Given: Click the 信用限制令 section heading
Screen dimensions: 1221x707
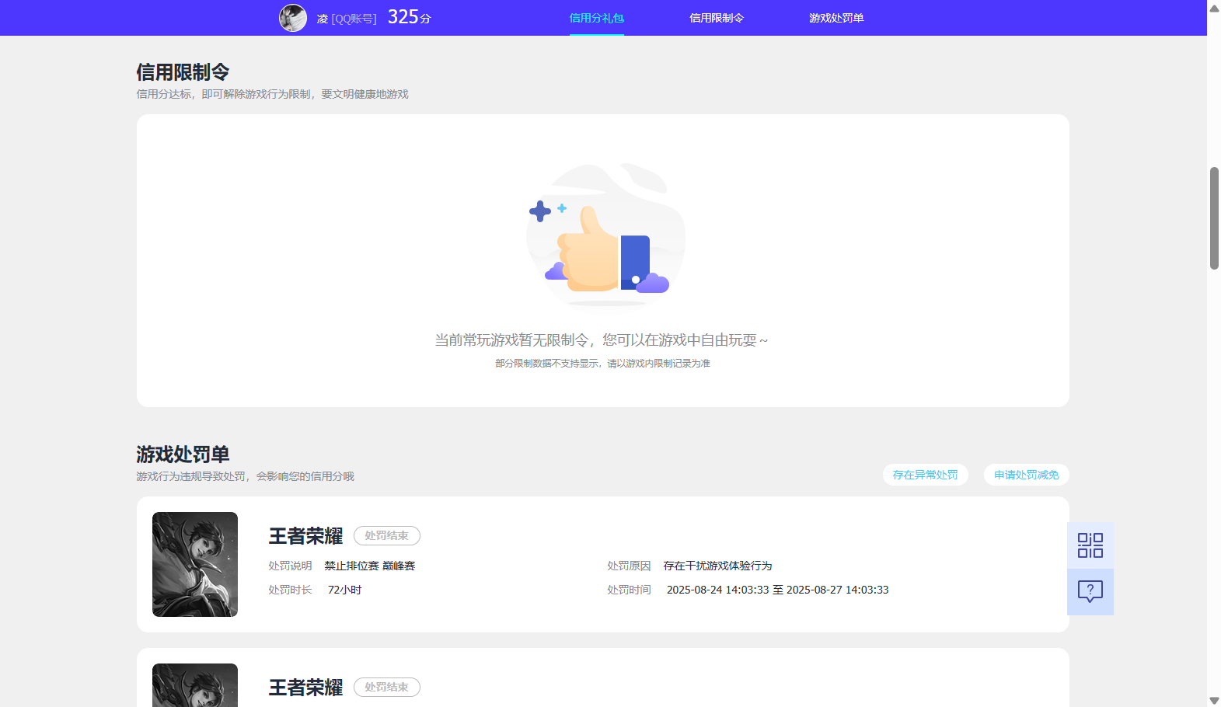Looking at the screenshot, I should tap(183, 72).
